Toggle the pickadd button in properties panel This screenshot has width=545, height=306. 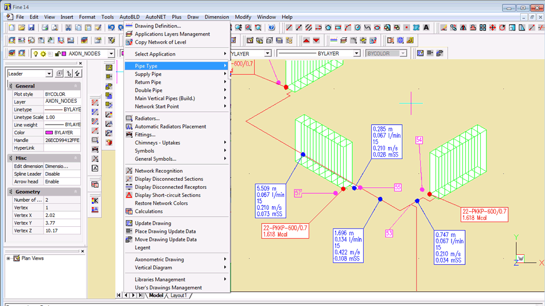point(60,73)
